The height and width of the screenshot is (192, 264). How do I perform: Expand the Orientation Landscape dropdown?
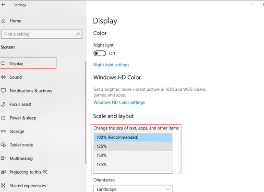tap(133, 189)
